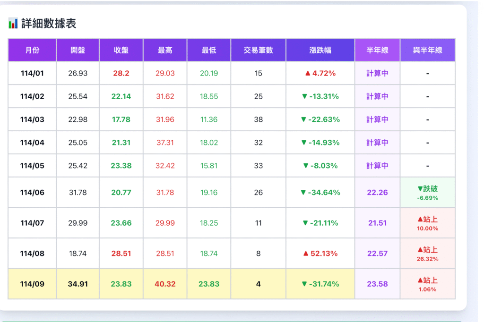The width and height of the screenshot is (484, 322).
Task: Click the 站上 10.00% cell in 114/07 row
Action: coord(427,223)
